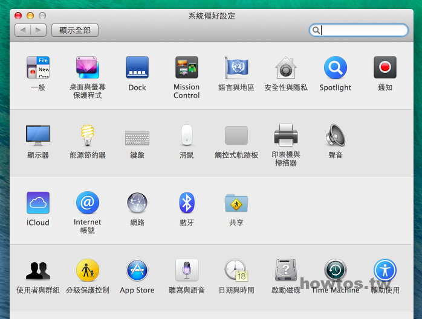The image size is (422, 319).
Task: Focus the preferences search field
Action: pos(359,30)
